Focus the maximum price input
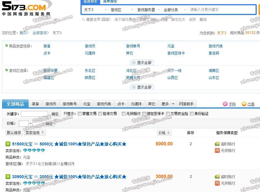 [x=37, y=124]
